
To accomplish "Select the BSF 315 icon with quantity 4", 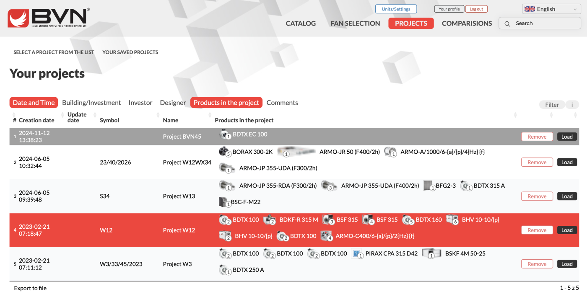I will point(368,219).
